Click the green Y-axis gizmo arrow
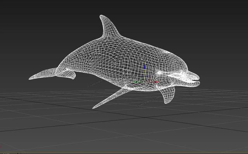 135,82
